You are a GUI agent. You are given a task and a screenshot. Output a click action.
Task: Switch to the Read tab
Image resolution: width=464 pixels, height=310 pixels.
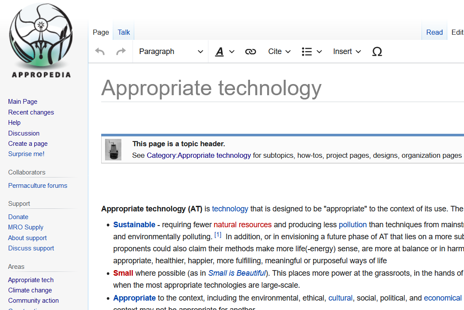click(x=434, y=32)
